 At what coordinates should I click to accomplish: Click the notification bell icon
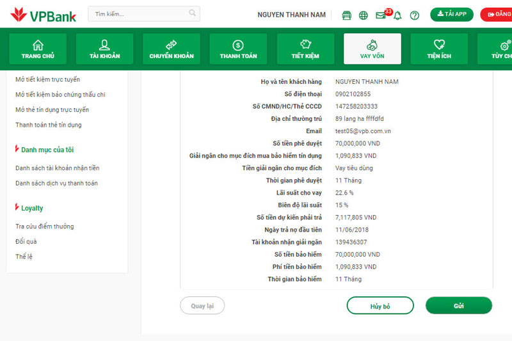[x=397, y=15]
